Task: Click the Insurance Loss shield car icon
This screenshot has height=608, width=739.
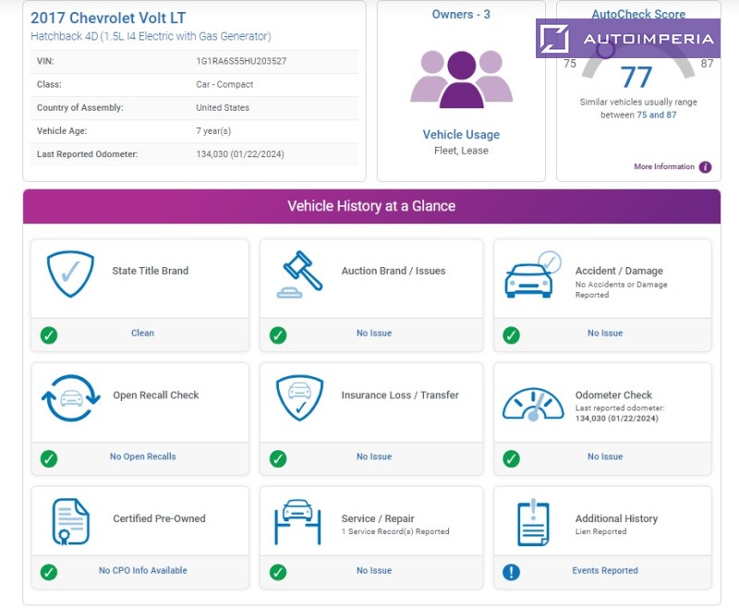Action: pos(299,398)
